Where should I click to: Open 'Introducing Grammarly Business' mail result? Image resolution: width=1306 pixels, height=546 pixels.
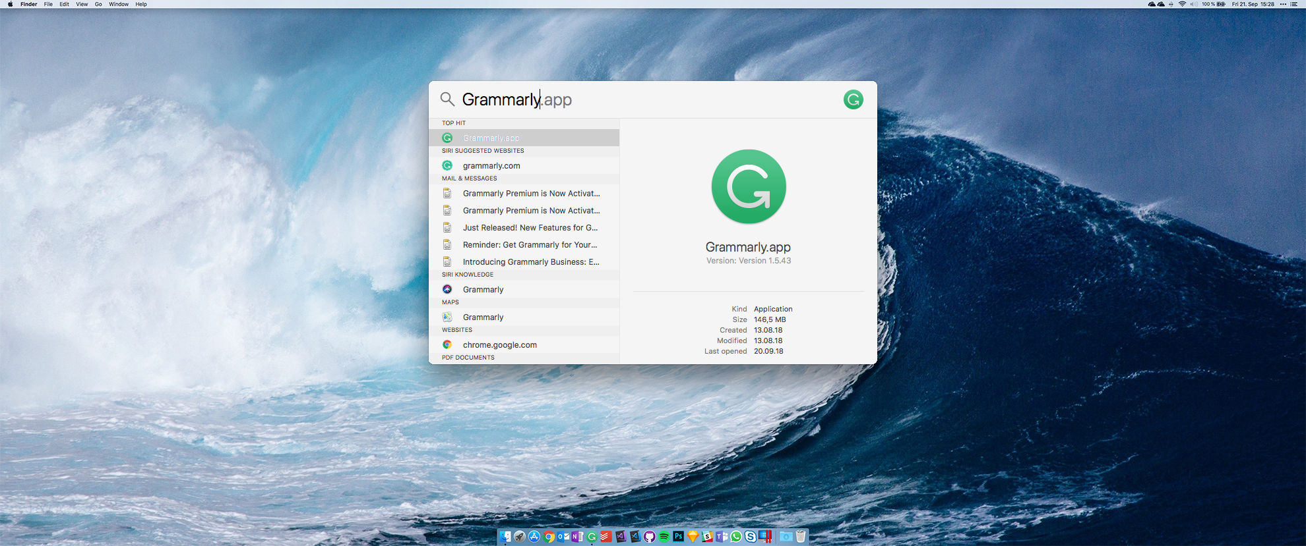(x=524, y=261)
